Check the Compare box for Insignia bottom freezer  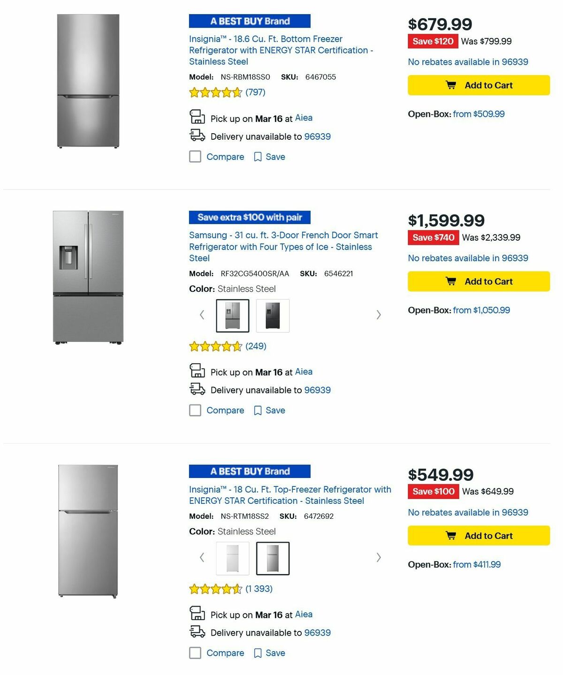[x=195, y=156]
